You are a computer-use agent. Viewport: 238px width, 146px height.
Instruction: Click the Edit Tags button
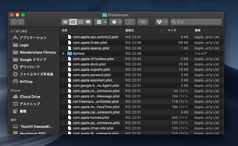(x=143, y=22)
